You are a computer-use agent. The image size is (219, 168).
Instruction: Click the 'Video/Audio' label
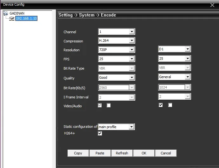tap(73, 106)
